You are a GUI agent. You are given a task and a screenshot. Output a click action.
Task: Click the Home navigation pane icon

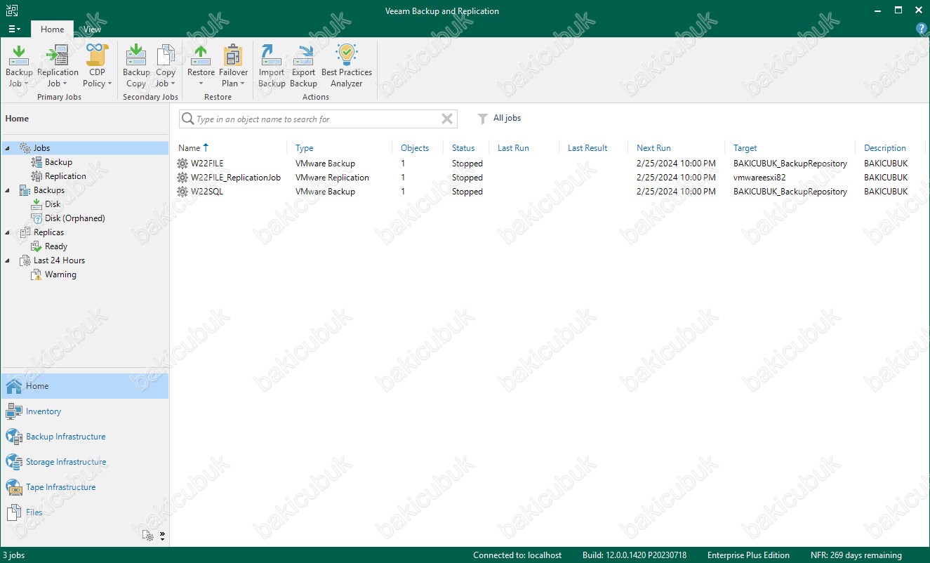pos(14,386)
